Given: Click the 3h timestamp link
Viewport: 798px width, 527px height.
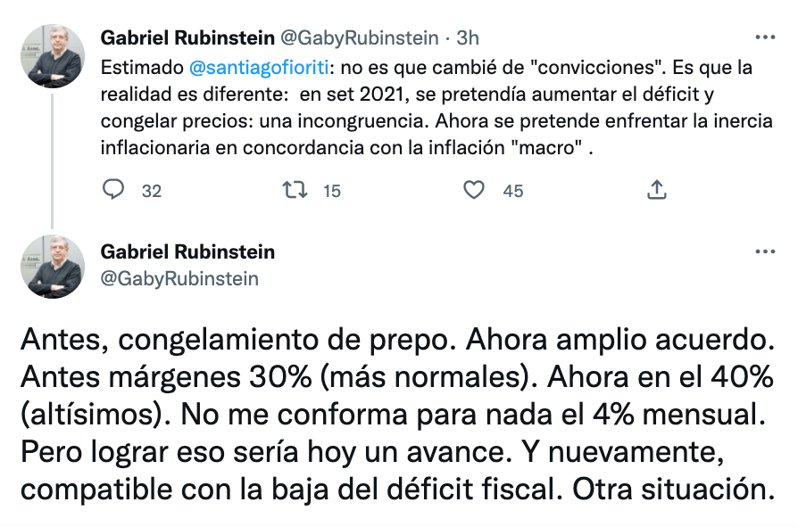Looking at the screenshot, I should pos(468,38).
